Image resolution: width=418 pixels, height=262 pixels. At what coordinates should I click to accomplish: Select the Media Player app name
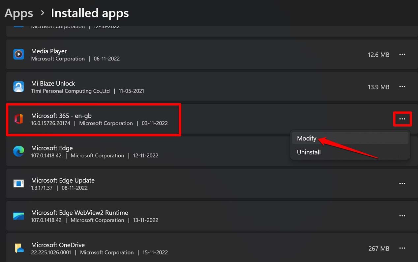tap(49, 51)
